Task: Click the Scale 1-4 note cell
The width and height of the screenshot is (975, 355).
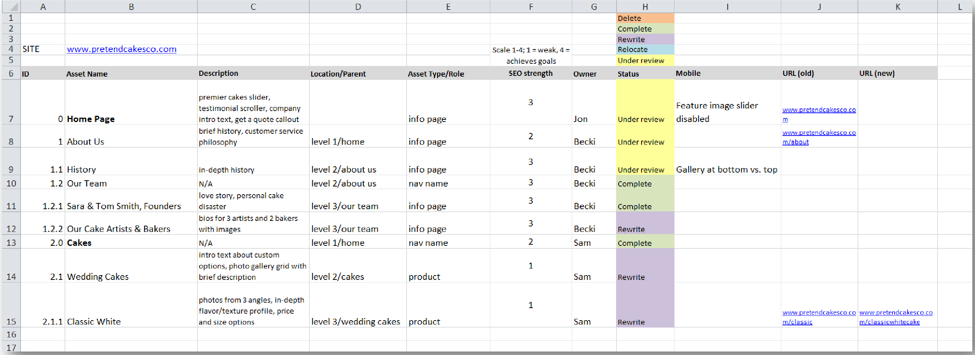Action: (531, 55)
